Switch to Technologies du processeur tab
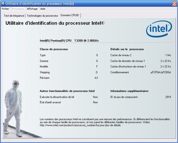 click(42, 16)
